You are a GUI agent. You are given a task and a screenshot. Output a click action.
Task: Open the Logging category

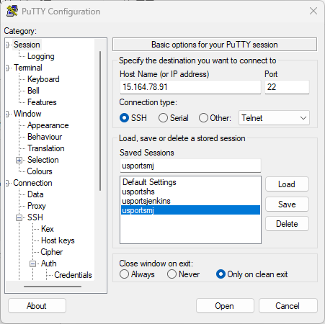(41, 56)
